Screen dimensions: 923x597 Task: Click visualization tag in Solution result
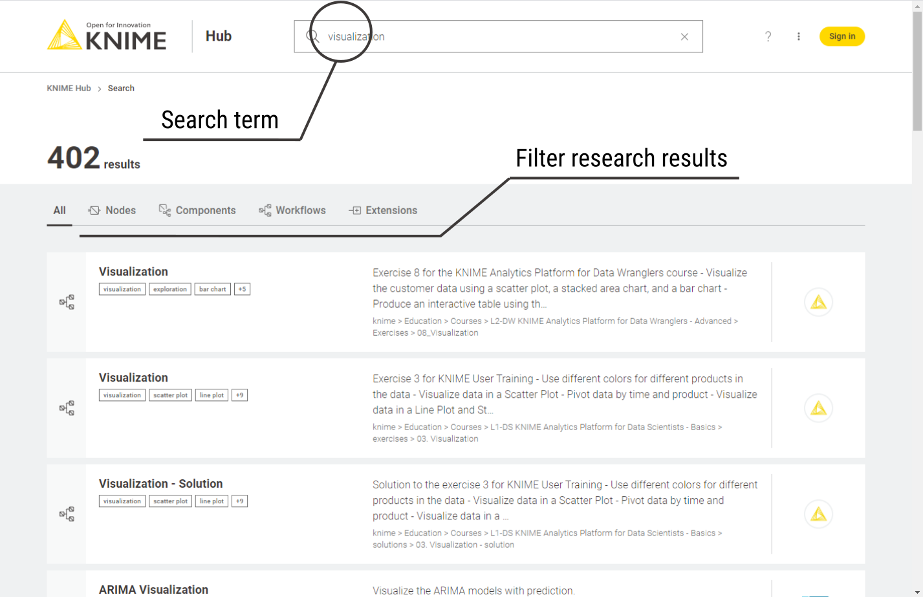point(122,501)
